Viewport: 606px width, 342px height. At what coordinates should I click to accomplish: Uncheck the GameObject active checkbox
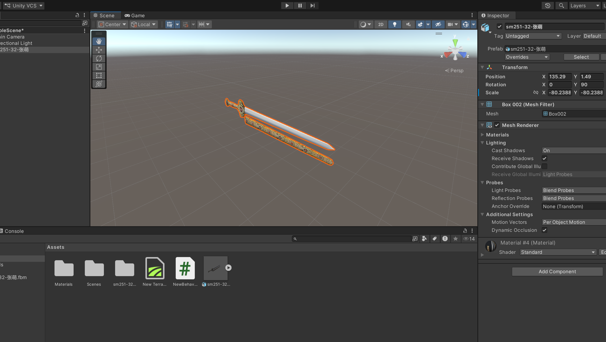[499, 26]
